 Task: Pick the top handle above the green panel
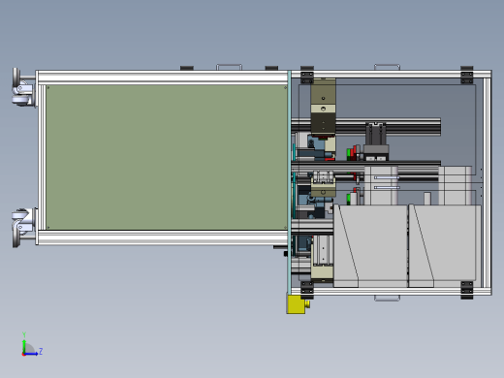tap(229, 67)
